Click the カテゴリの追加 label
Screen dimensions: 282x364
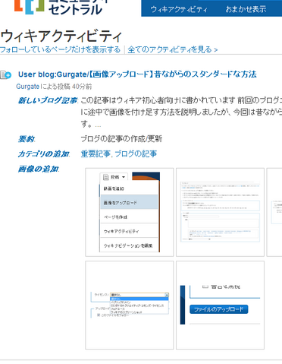44,154
